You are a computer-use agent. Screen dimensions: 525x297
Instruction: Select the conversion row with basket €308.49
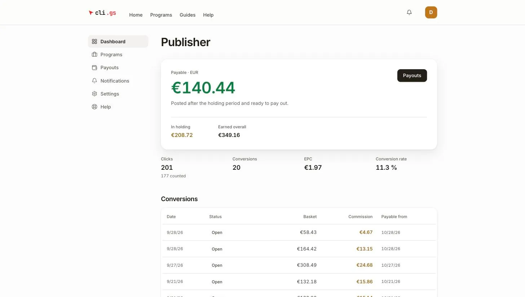(x=299, y=265)
